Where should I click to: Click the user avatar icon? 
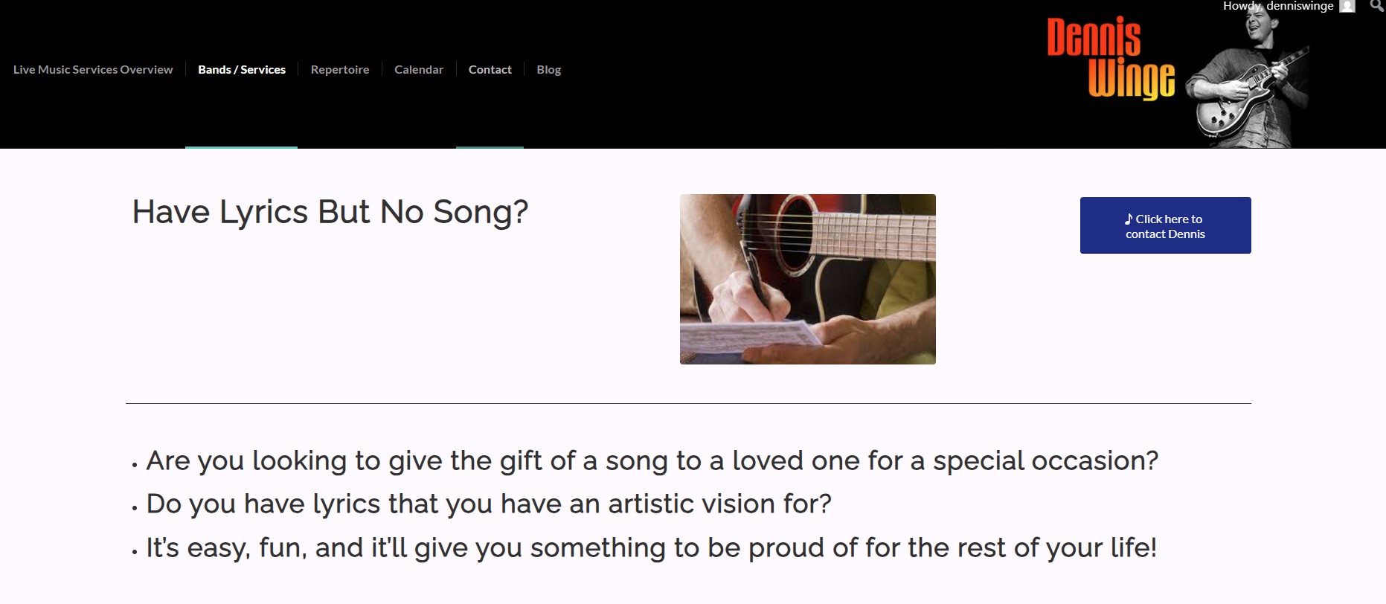pos(1347,6)
